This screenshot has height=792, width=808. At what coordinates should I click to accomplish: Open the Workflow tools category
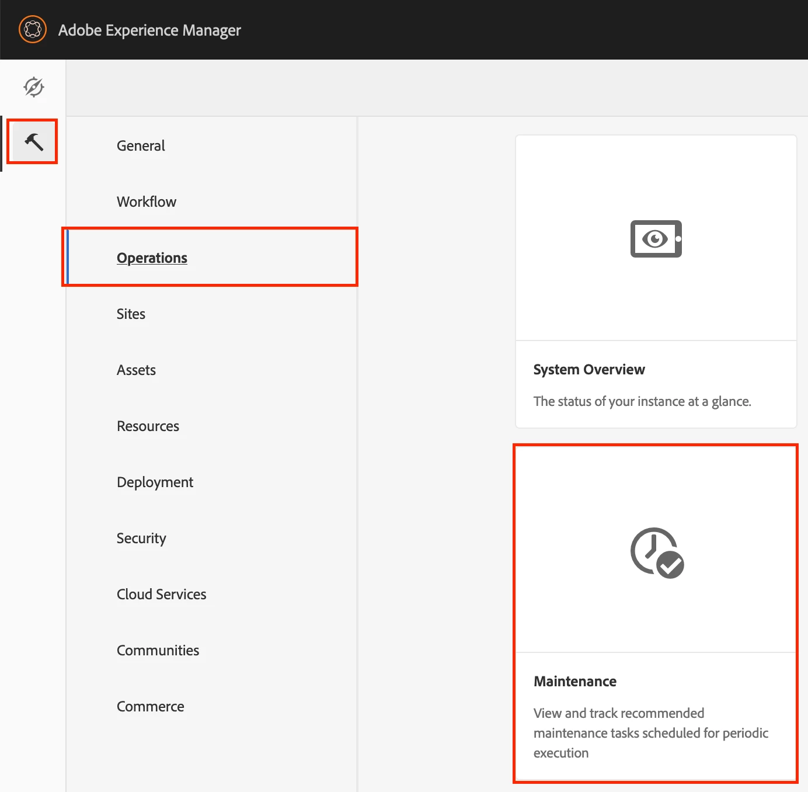tap(147, 202)
